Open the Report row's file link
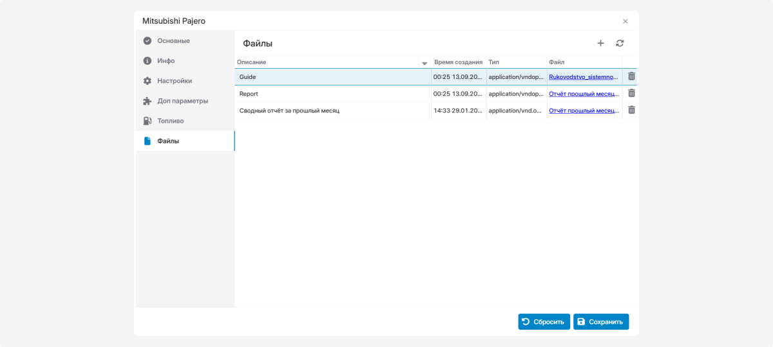 click(x=583, y=94)
